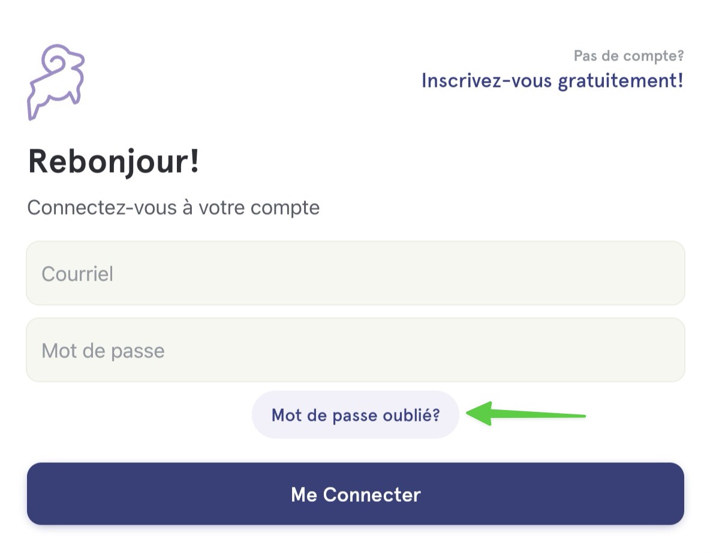Start password recovery via the oublié pill

(x=356, y=415)
